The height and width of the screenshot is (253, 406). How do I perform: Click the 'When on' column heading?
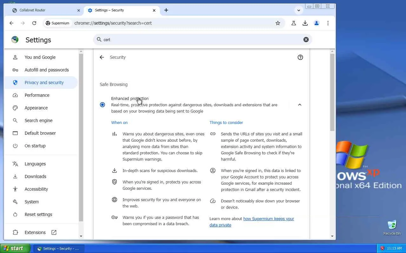(x=119, y=122)
